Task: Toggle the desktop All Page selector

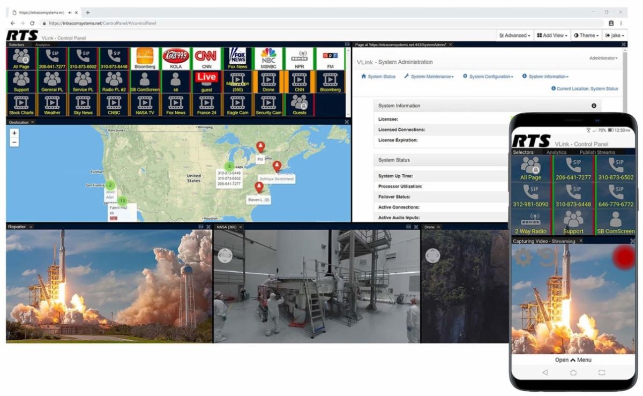Action: pos(21,58)
